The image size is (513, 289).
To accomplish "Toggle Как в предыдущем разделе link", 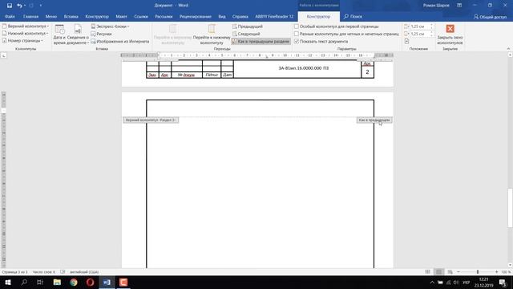I will pos(261,41).
